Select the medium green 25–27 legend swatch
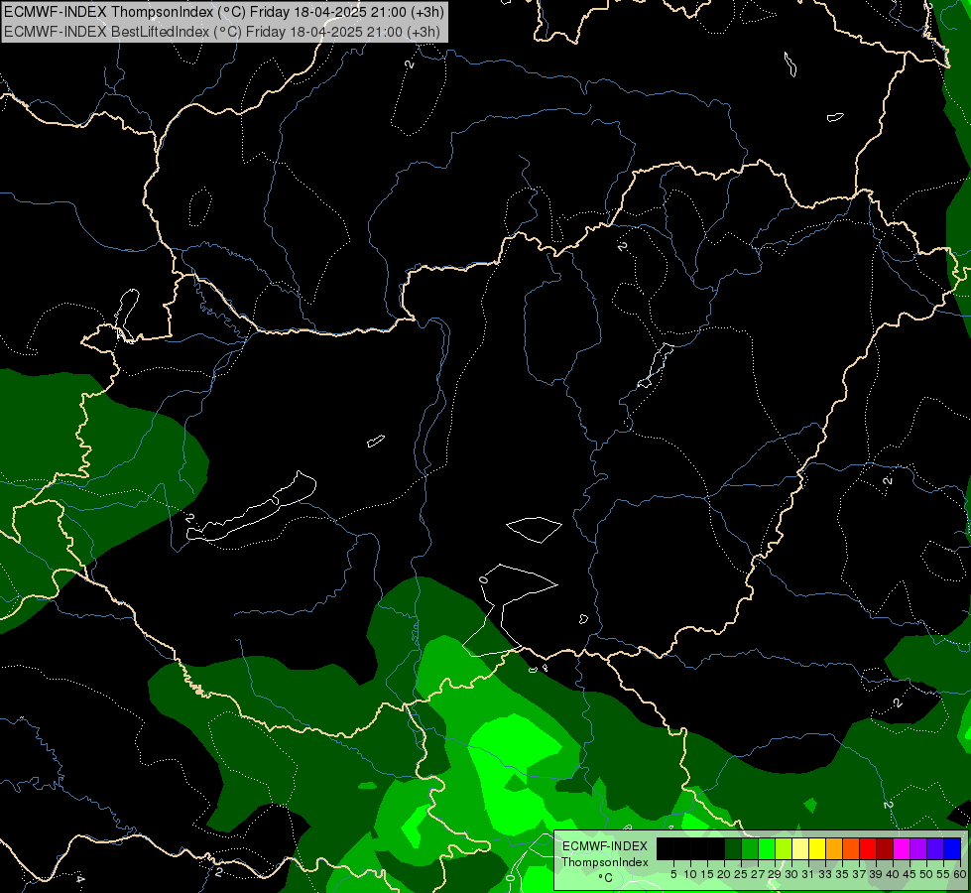Viewport: 971px width, 893px height. tap(749, 848)
